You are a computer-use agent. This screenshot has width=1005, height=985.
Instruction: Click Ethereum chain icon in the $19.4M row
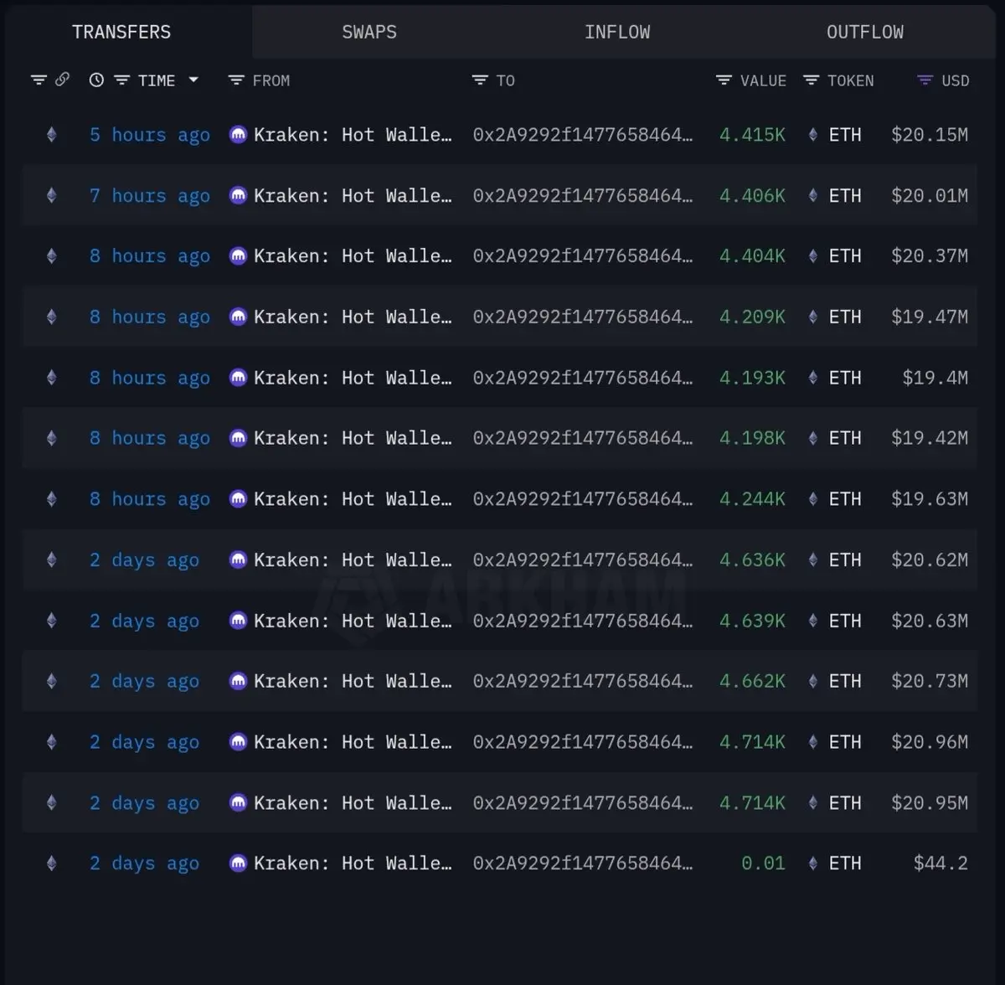[x=52, y=378]
